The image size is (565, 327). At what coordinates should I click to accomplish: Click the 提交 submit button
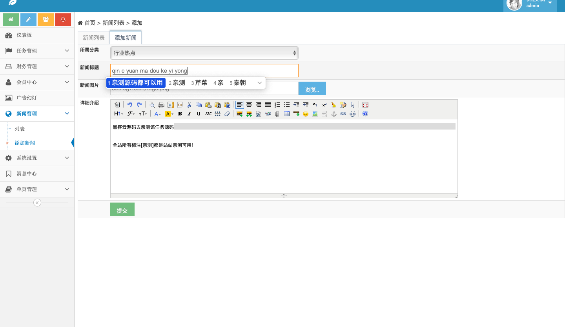pyautogui.click(x=122, y=210)
